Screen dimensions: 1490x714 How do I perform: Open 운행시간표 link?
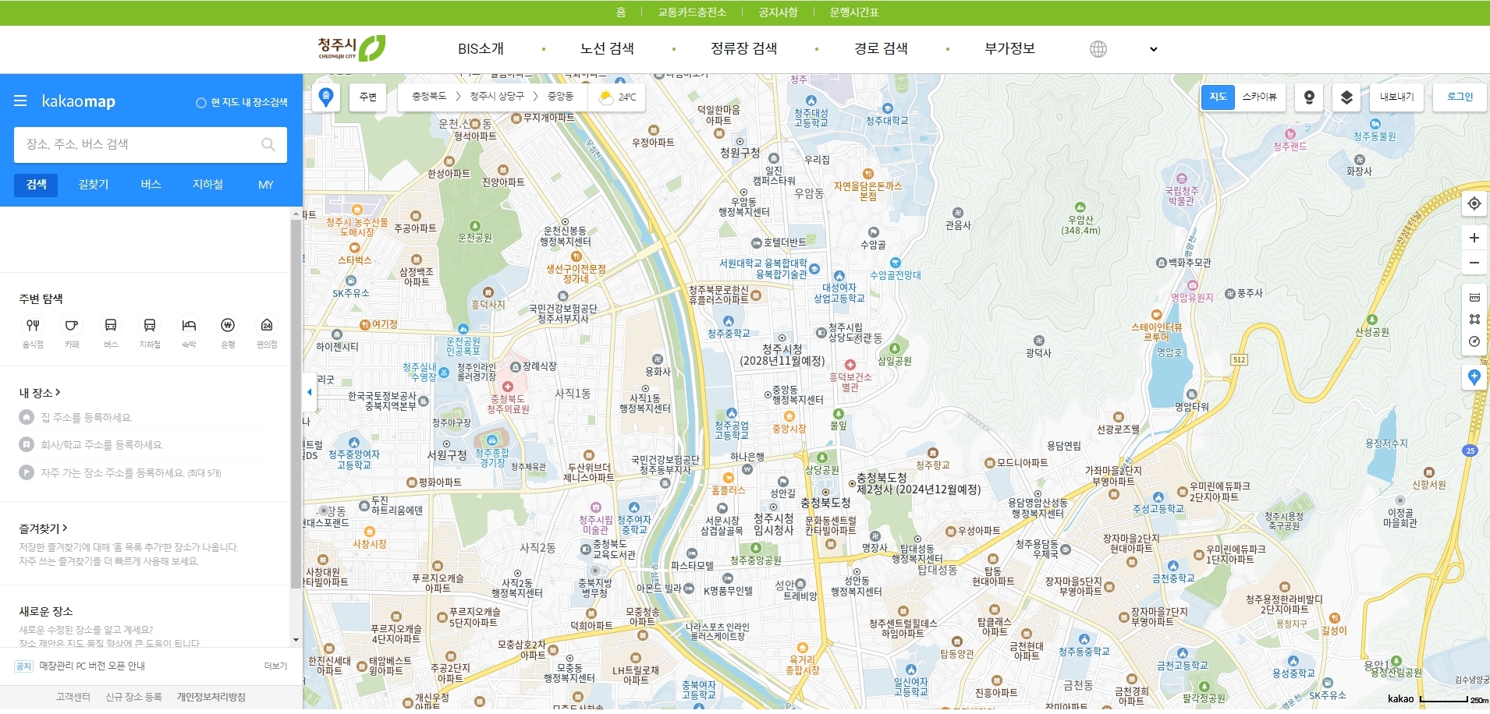(x=854, y=12)
